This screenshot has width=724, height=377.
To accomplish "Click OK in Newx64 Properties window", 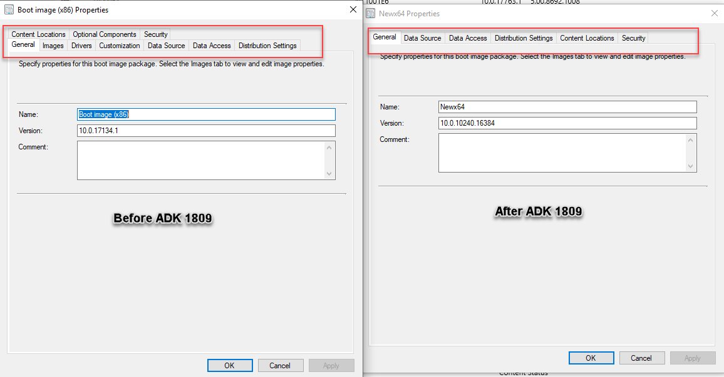I will pos(591,358).
